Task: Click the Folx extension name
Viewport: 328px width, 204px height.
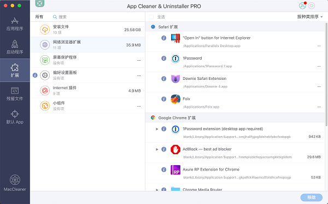Action: pos(186,99)
